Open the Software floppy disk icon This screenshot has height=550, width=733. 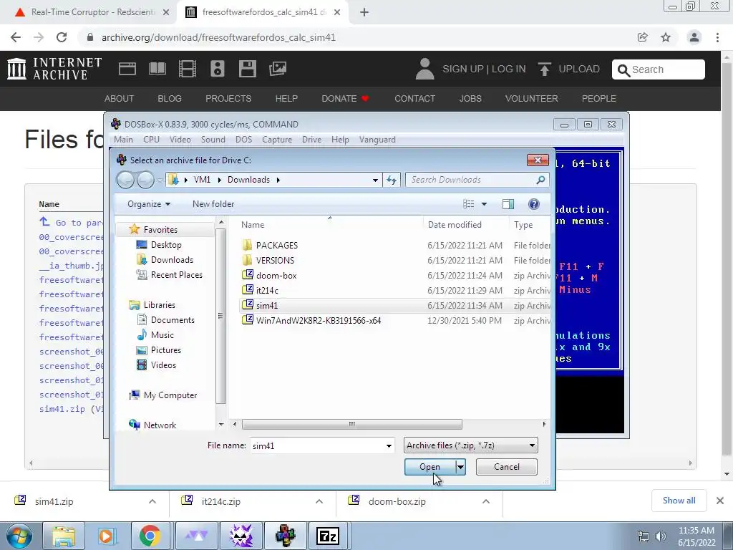coord(247,69)
